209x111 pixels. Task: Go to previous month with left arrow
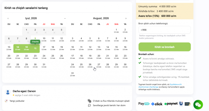point(8,18)
